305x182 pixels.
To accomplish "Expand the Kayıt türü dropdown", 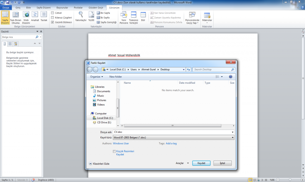I will [232, 138].
